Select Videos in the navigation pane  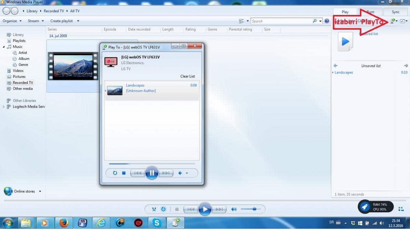[x=18, y=71]
